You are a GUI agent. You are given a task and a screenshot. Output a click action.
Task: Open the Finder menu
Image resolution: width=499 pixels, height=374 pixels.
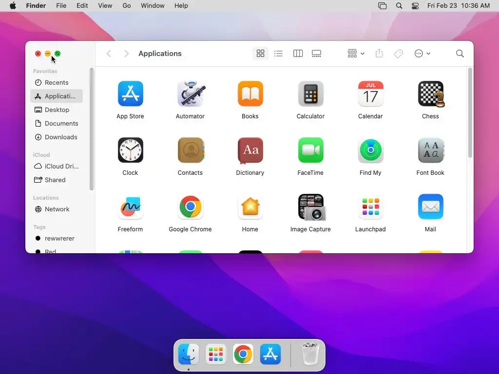point(36,6)
